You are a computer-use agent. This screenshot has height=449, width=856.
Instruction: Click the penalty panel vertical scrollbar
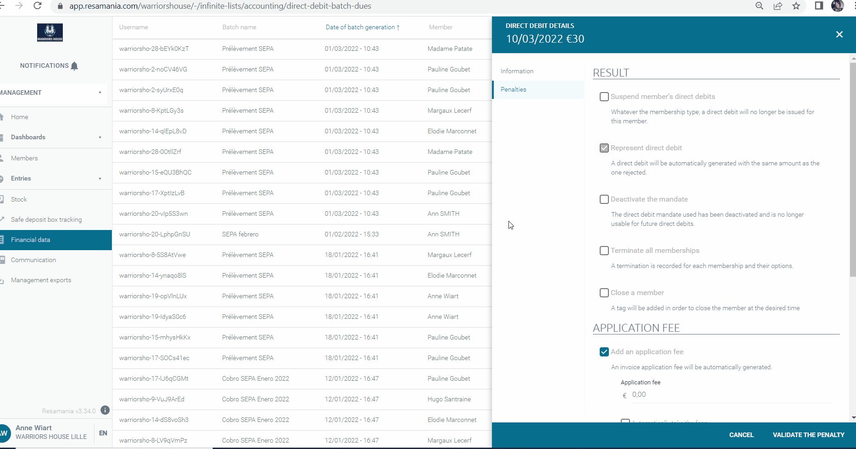tap(853, 170)
